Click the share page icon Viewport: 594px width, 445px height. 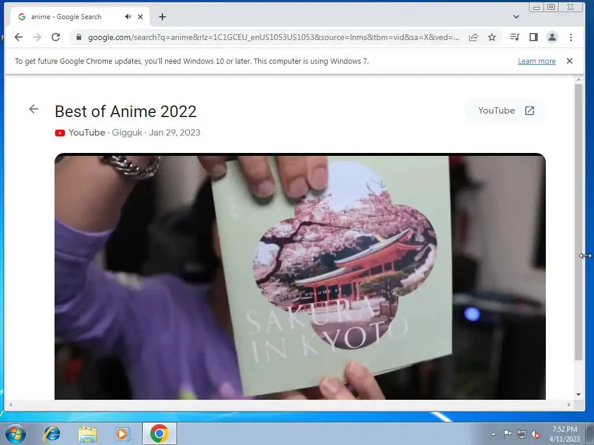pyautogui.click(x=473, y=37)
